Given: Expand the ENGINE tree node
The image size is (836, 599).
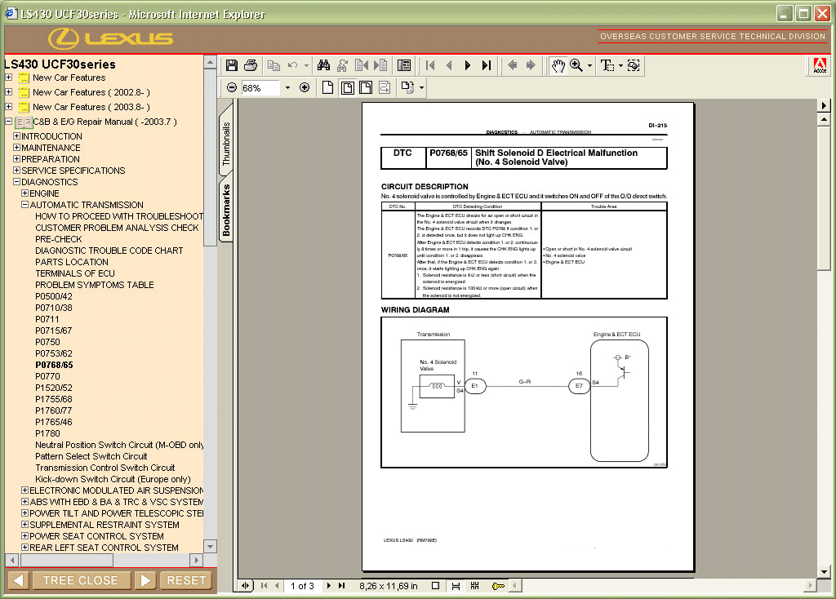Looking at the screenshot, I should tap(24, 193).
